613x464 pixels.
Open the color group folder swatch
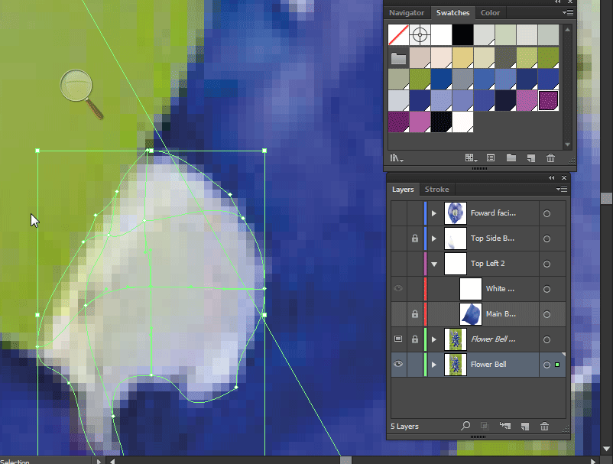pyautogui.click(x=398, y=58)
